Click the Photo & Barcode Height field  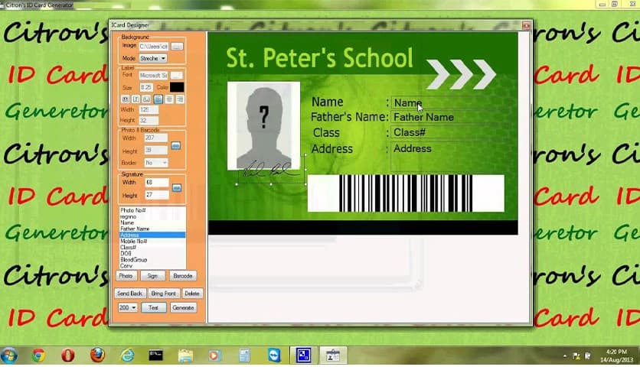(x=156, y=151)
